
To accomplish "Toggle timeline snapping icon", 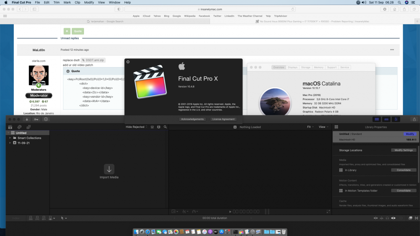I will (x=393, y=218).
